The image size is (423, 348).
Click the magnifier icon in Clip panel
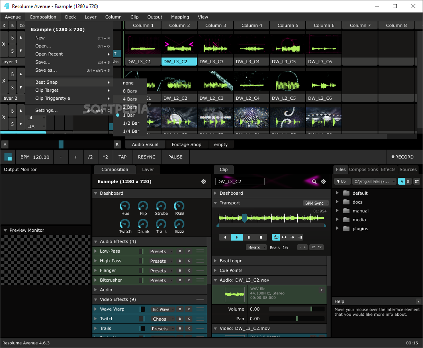(314, 181)
